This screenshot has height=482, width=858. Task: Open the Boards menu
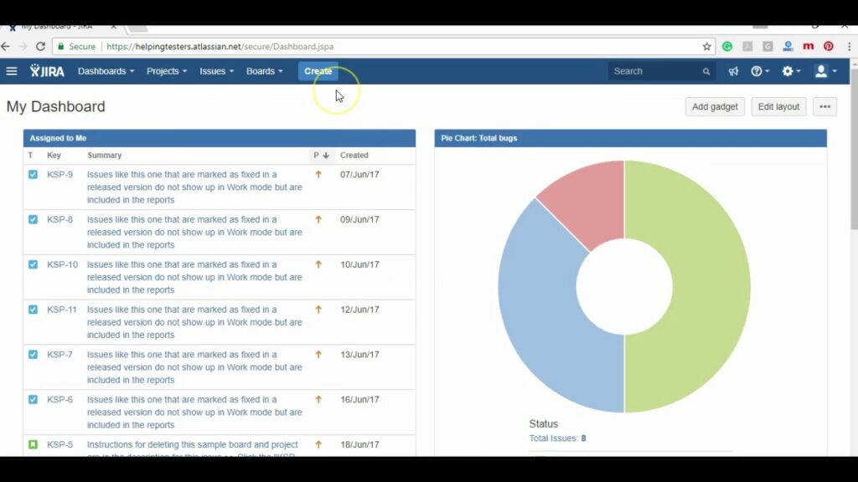(264, 71)
